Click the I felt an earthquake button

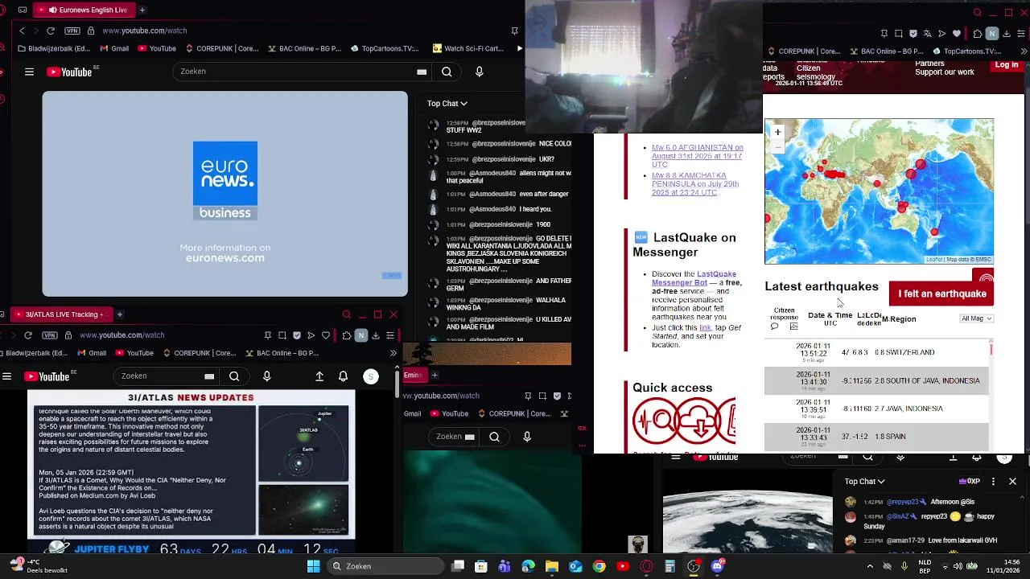coord(941,294)
